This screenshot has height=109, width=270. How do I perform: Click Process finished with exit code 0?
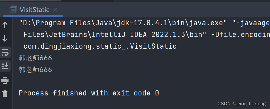tap(89, 93)
